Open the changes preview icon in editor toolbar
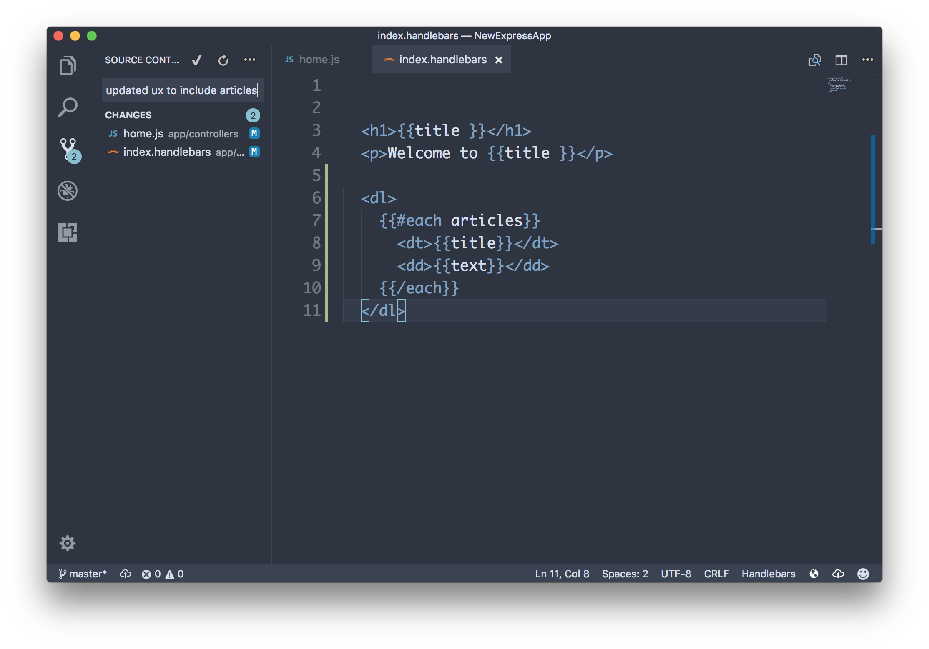Viewport: 929px width, 649px height. tap(814, 60)
